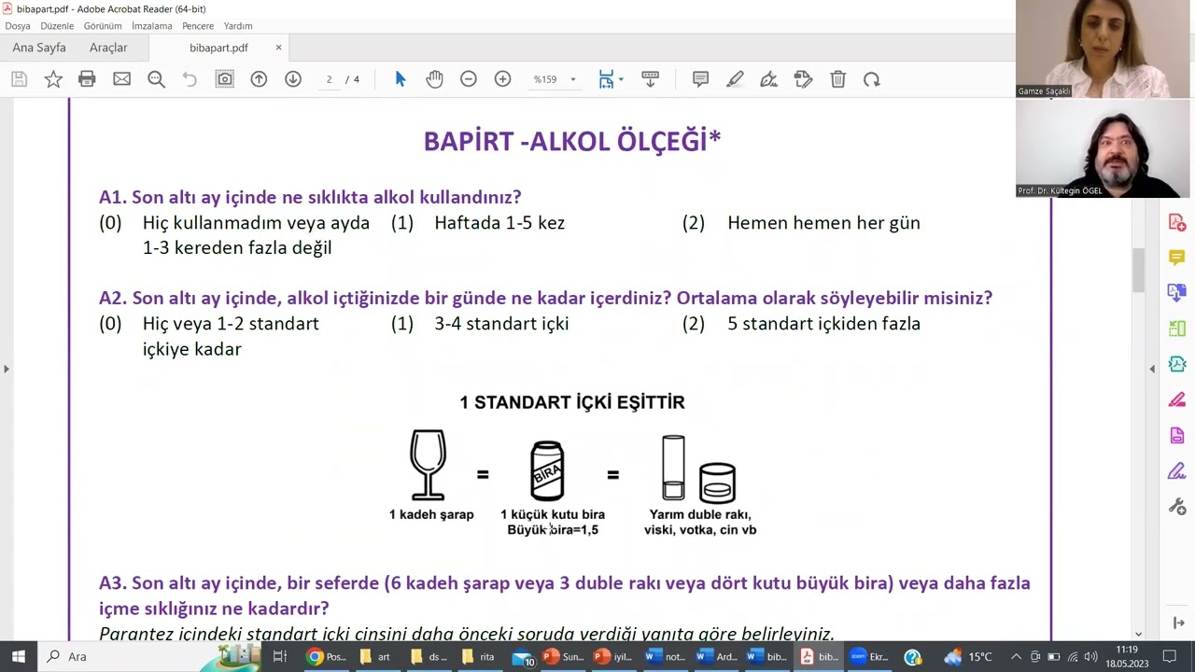The image size is (1195, 672).
Task: Open the Yardım menu
Action: click(238, 26)
